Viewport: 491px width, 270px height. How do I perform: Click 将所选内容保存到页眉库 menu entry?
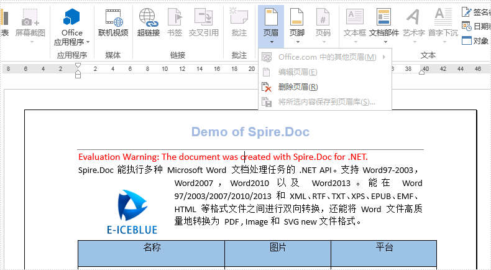pos(326,102)
